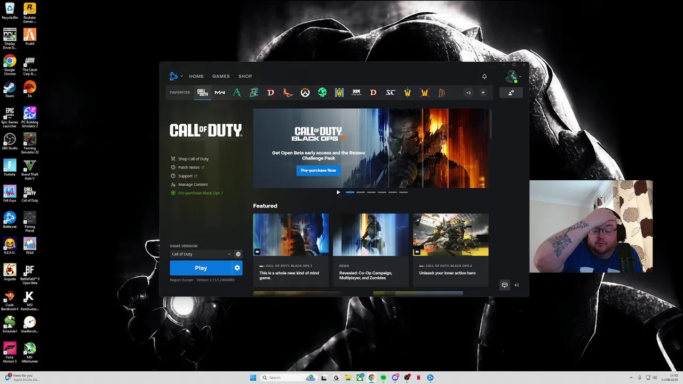Show the +2 hidden favorite games
The width and height of the screenshot is (683, 384).
pyautogui.click(x=468, y=93)
